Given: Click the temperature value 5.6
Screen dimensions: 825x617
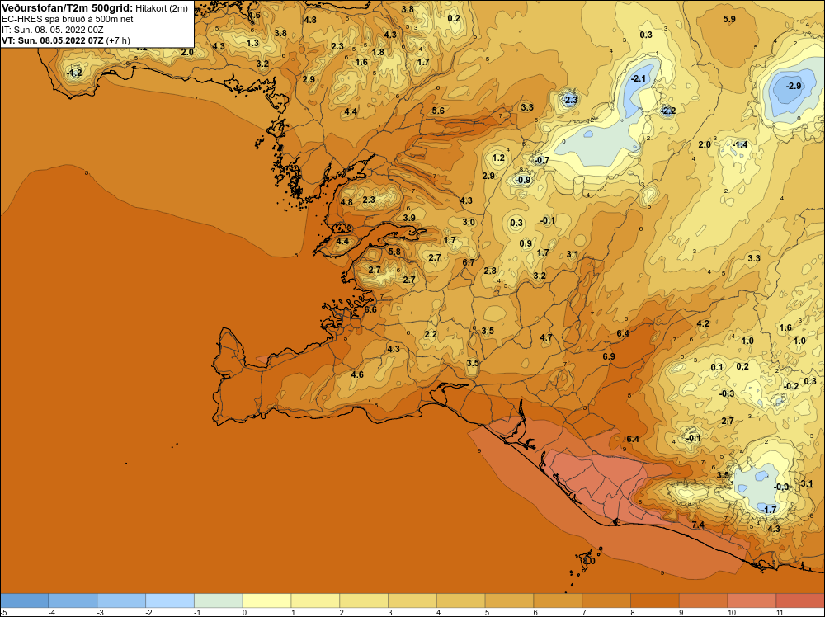Looking at the screenshot, I should point(438,111).
